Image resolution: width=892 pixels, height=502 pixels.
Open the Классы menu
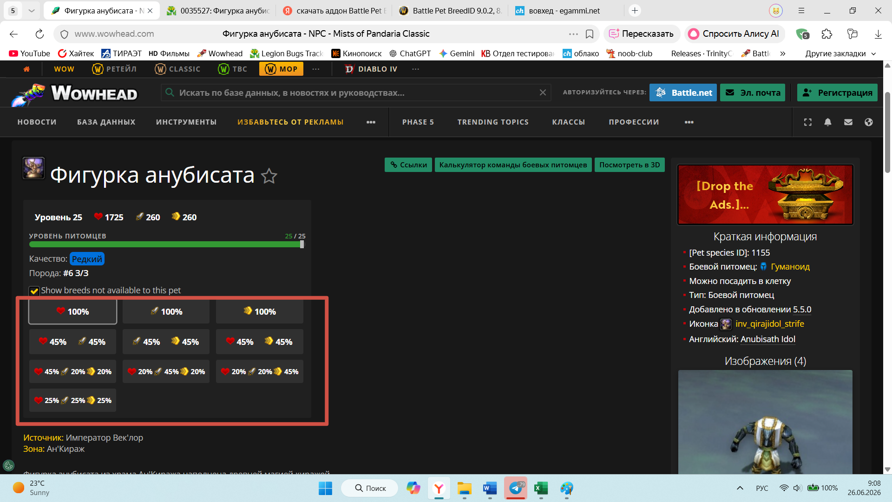click(x=569, y=122)
